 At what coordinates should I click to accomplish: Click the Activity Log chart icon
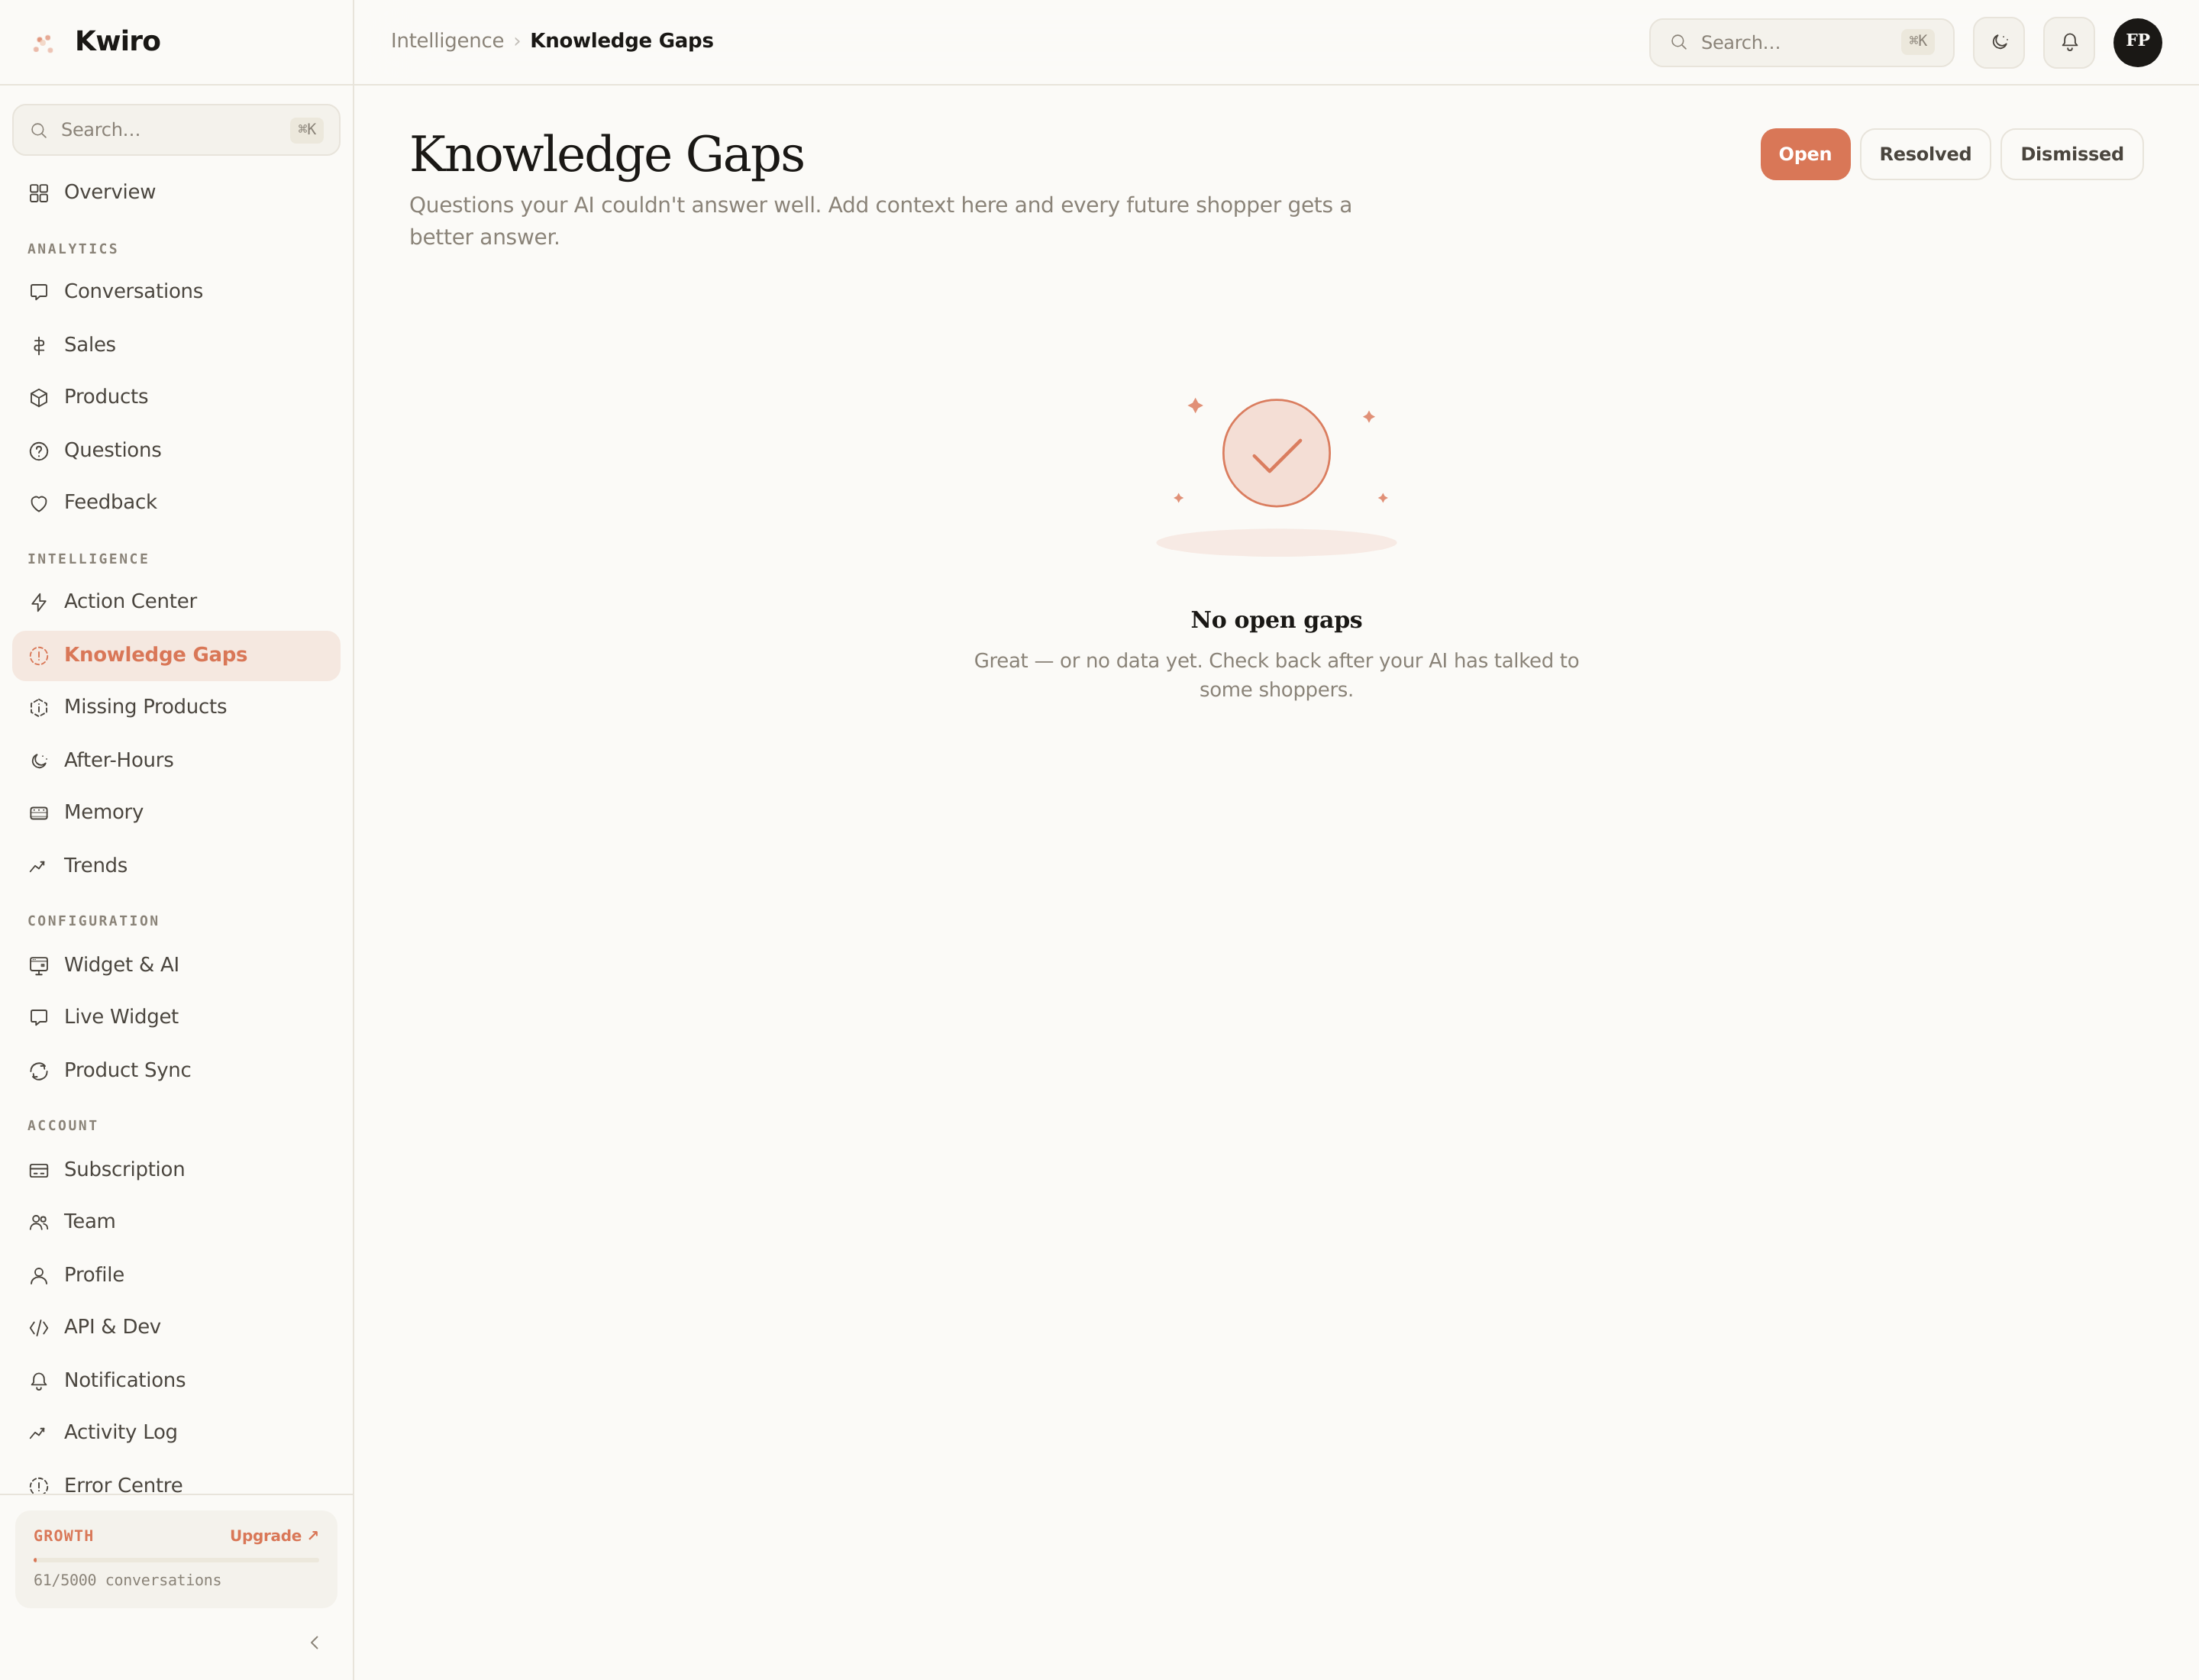click(x=39, y=1433)
